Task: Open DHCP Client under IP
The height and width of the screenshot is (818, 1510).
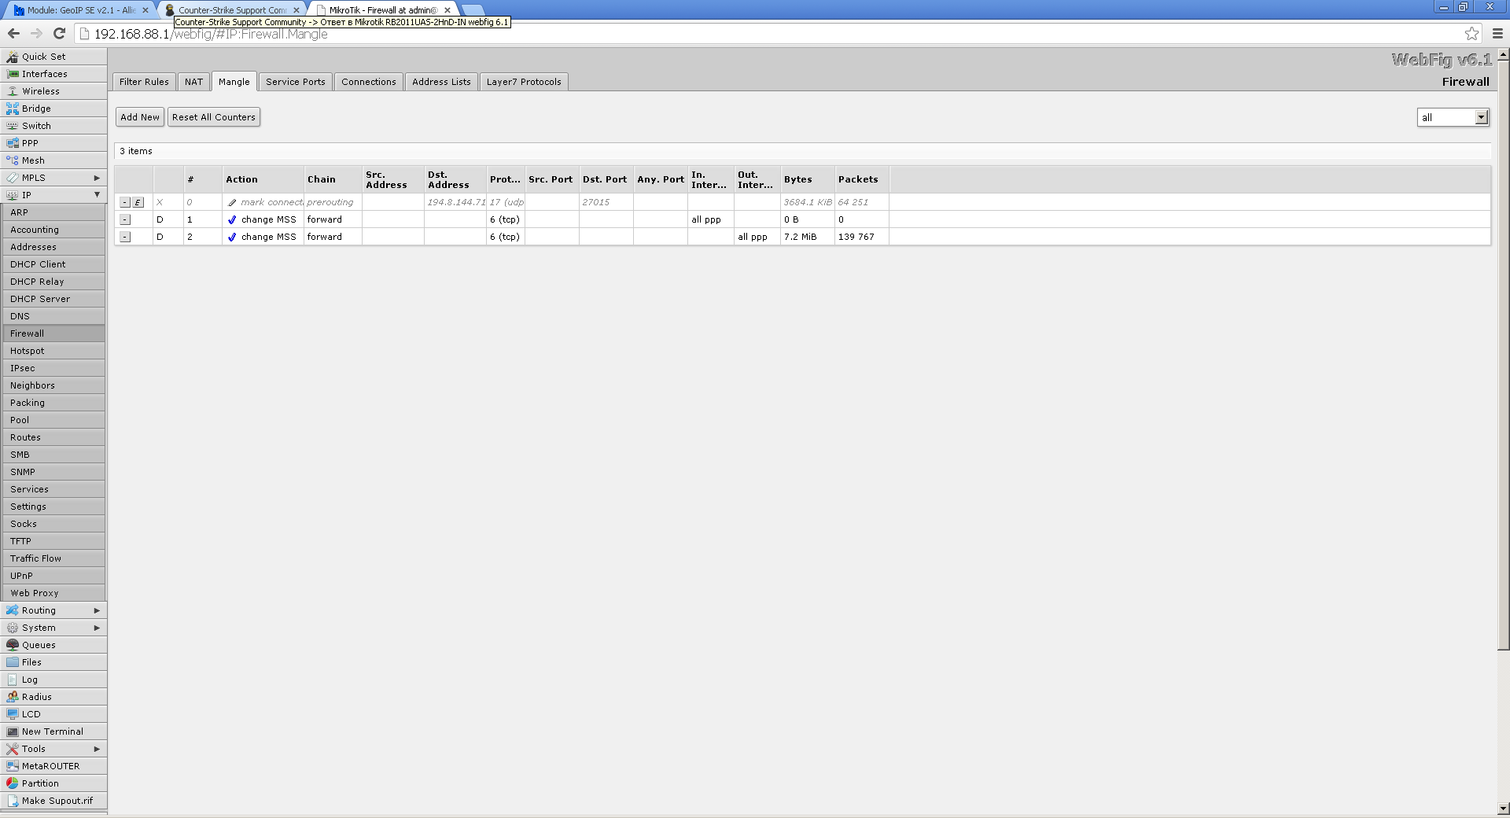Action: [x=53, y=264]
